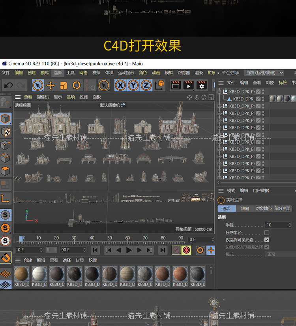Enable the 压感半径 checkbox

pyautogui.click(x=267, y=232)
